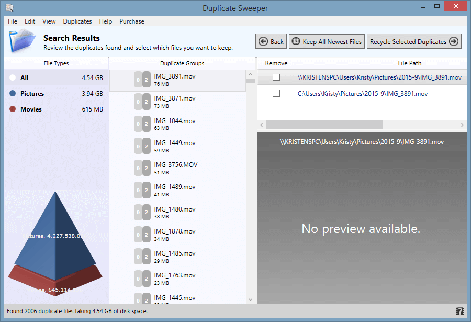Click the help icon in status bar
471x322 pixels.
coord(459,311)
